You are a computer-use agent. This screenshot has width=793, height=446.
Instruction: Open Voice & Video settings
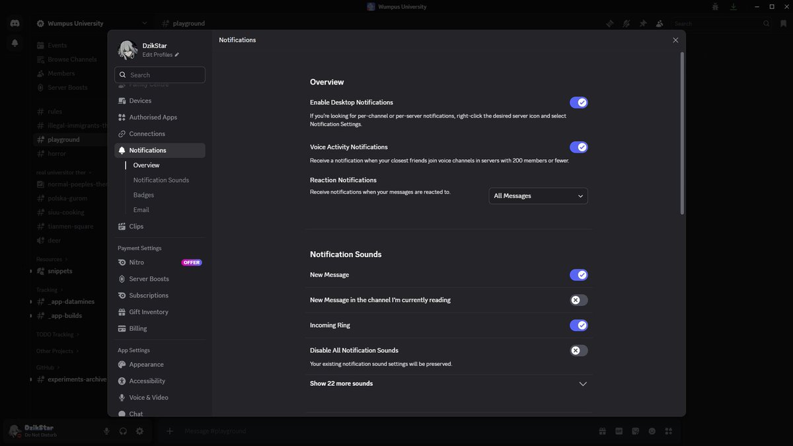(159, 397)
